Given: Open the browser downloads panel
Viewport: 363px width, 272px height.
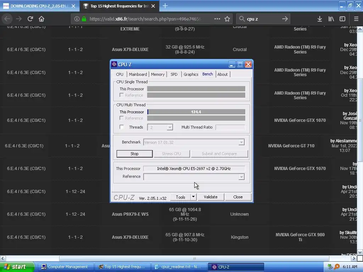Looking at the screenshot, I should pyautogui.click(x=319, y=19).
